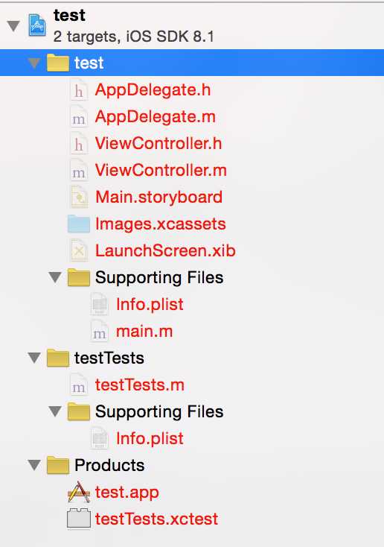Collapse the test project root triangle
Screen dimensions: 384x547
click(x=13, y=25)
